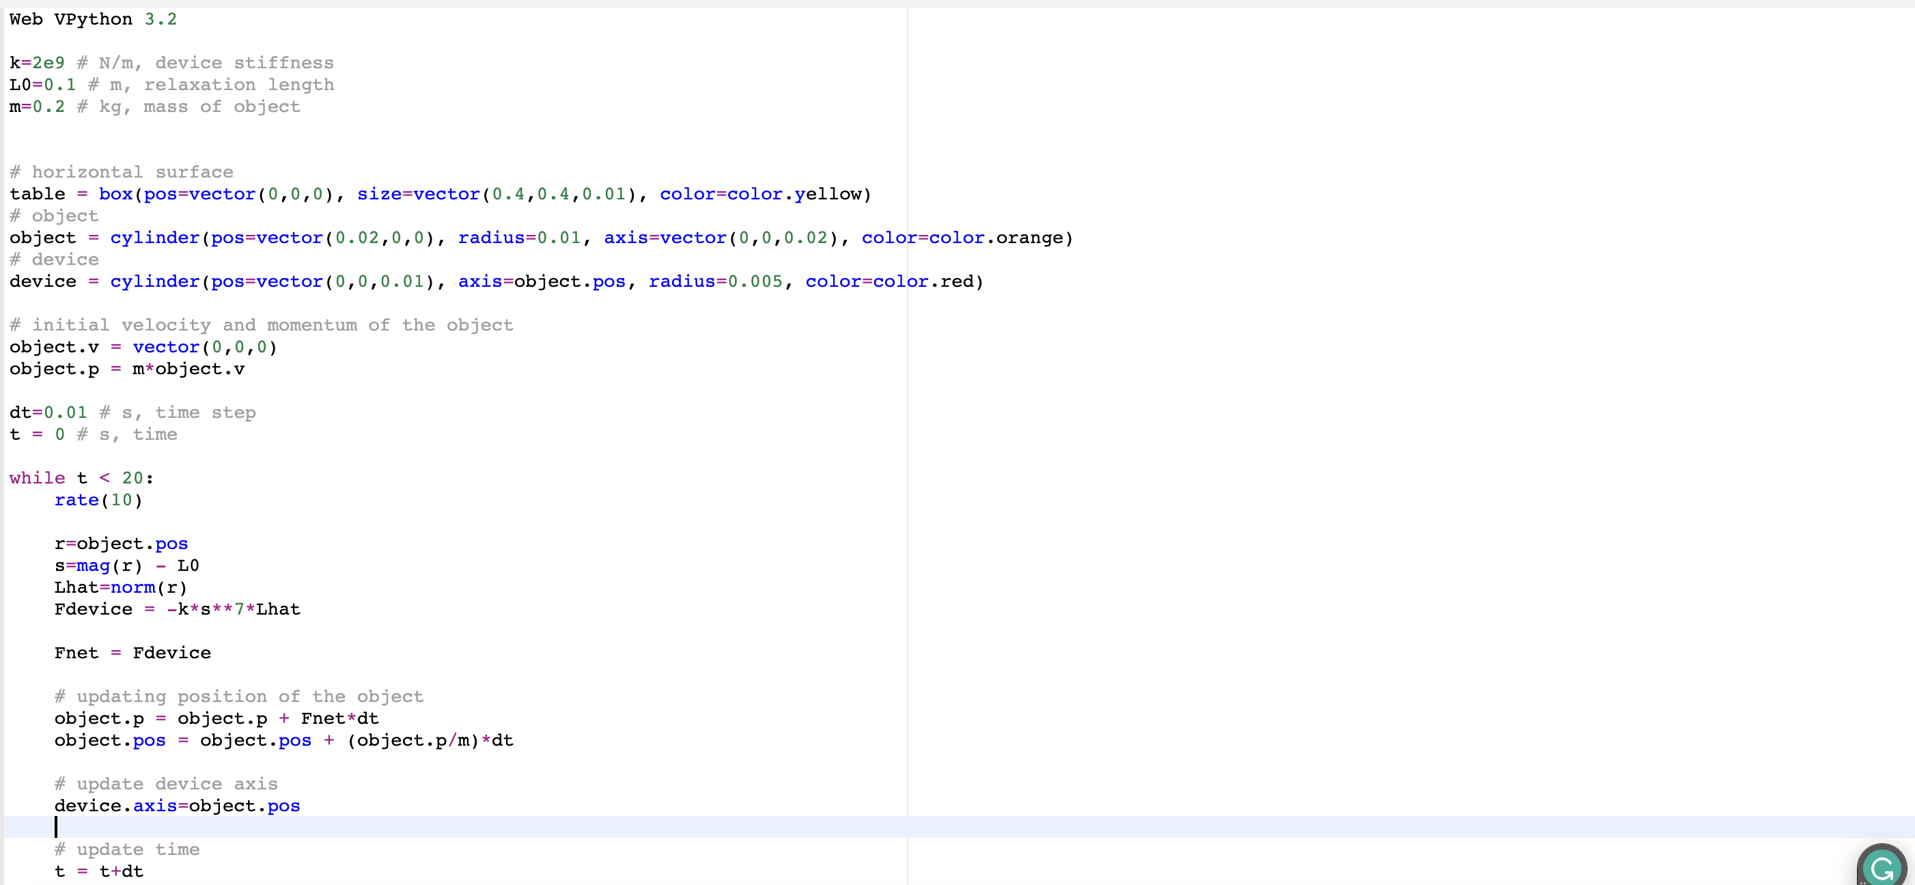
Task: Click the Grammarly assistant icon
Action: (x=1882, y=866)
